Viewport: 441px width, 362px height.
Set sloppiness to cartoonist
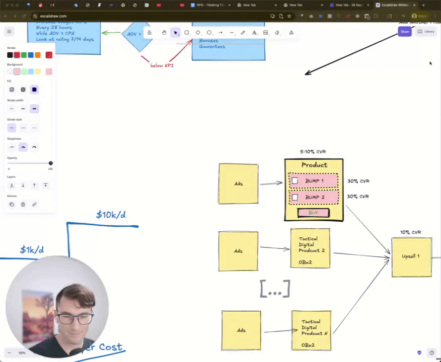34,147
